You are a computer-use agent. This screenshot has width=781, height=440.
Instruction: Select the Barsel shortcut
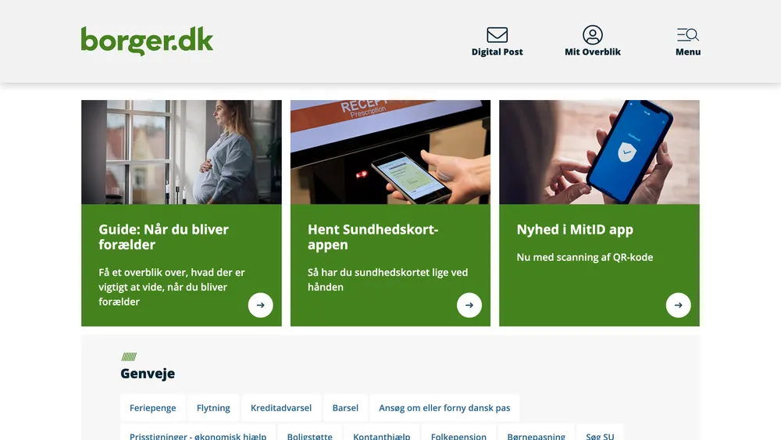(345, 408)
